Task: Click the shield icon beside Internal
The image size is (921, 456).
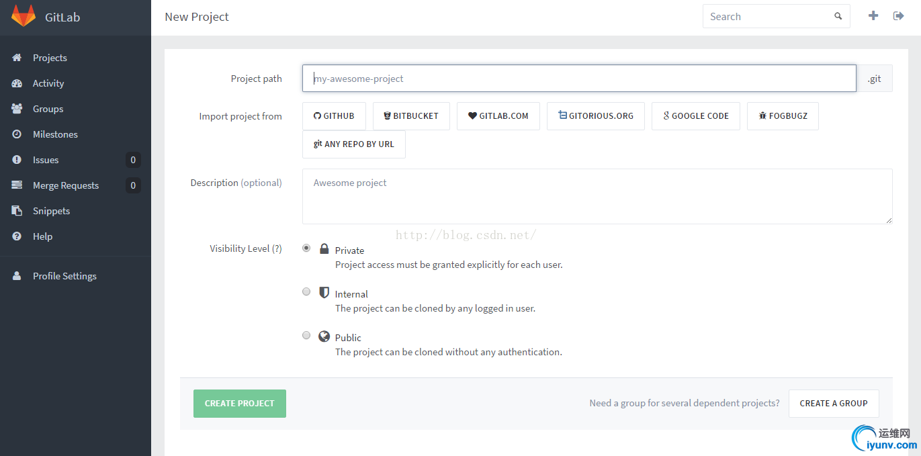Action: click(x=324, y=293)
